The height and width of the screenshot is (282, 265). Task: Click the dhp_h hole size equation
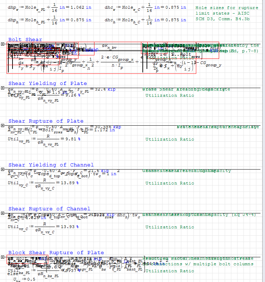pos(50,21)
